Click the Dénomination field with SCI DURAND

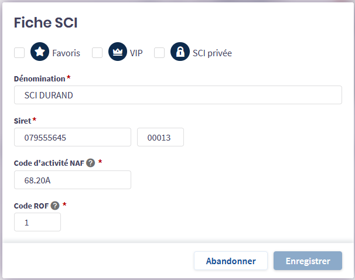(177, 95)
